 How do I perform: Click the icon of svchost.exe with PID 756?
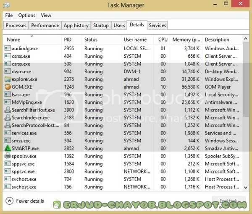tap(8, 187)
